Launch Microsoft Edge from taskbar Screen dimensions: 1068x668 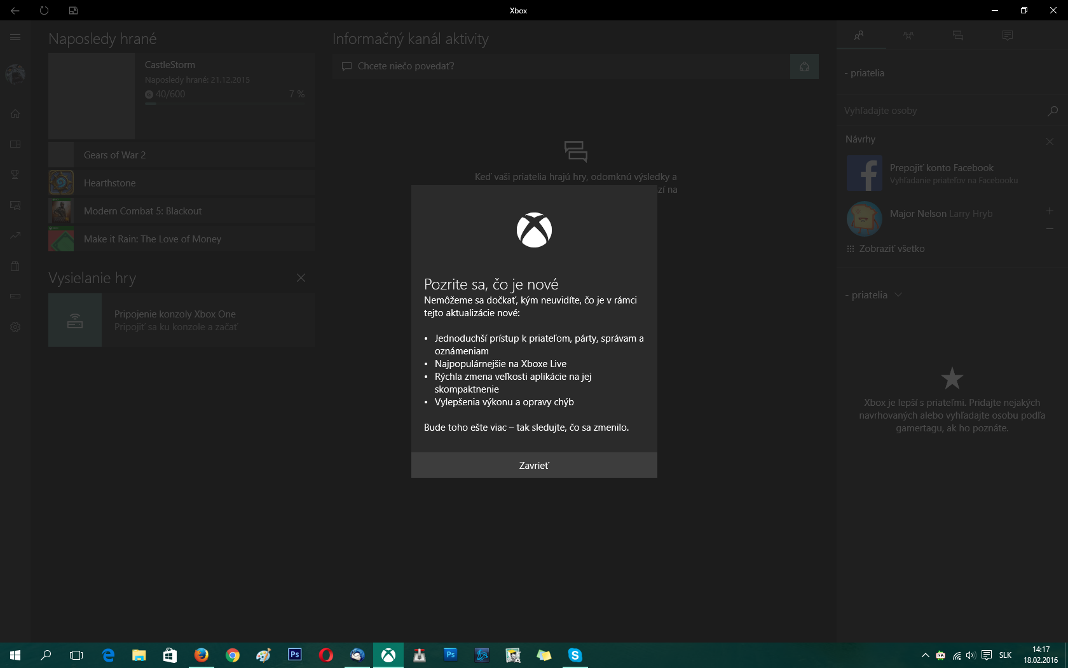[x=108, y=655]
